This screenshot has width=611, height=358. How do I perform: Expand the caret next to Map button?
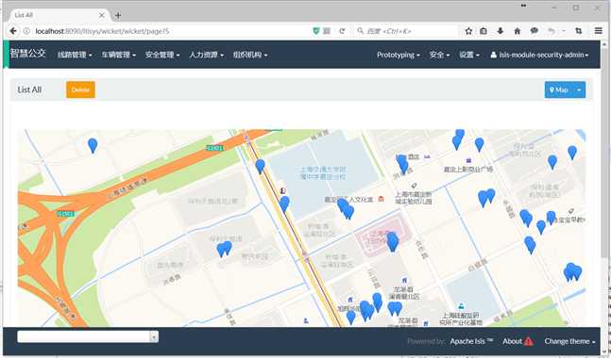click(x=579, y=89)
